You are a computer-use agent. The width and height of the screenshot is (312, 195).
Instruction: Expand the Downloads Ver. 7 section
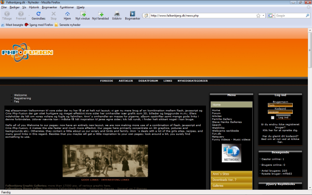[231, 180]
